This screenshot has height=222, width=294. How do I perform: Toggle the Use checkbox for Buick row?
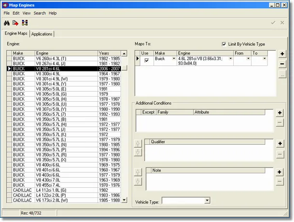pos(147,60)
